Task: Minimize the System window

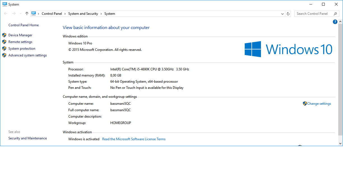Action: tap(311, 4)
